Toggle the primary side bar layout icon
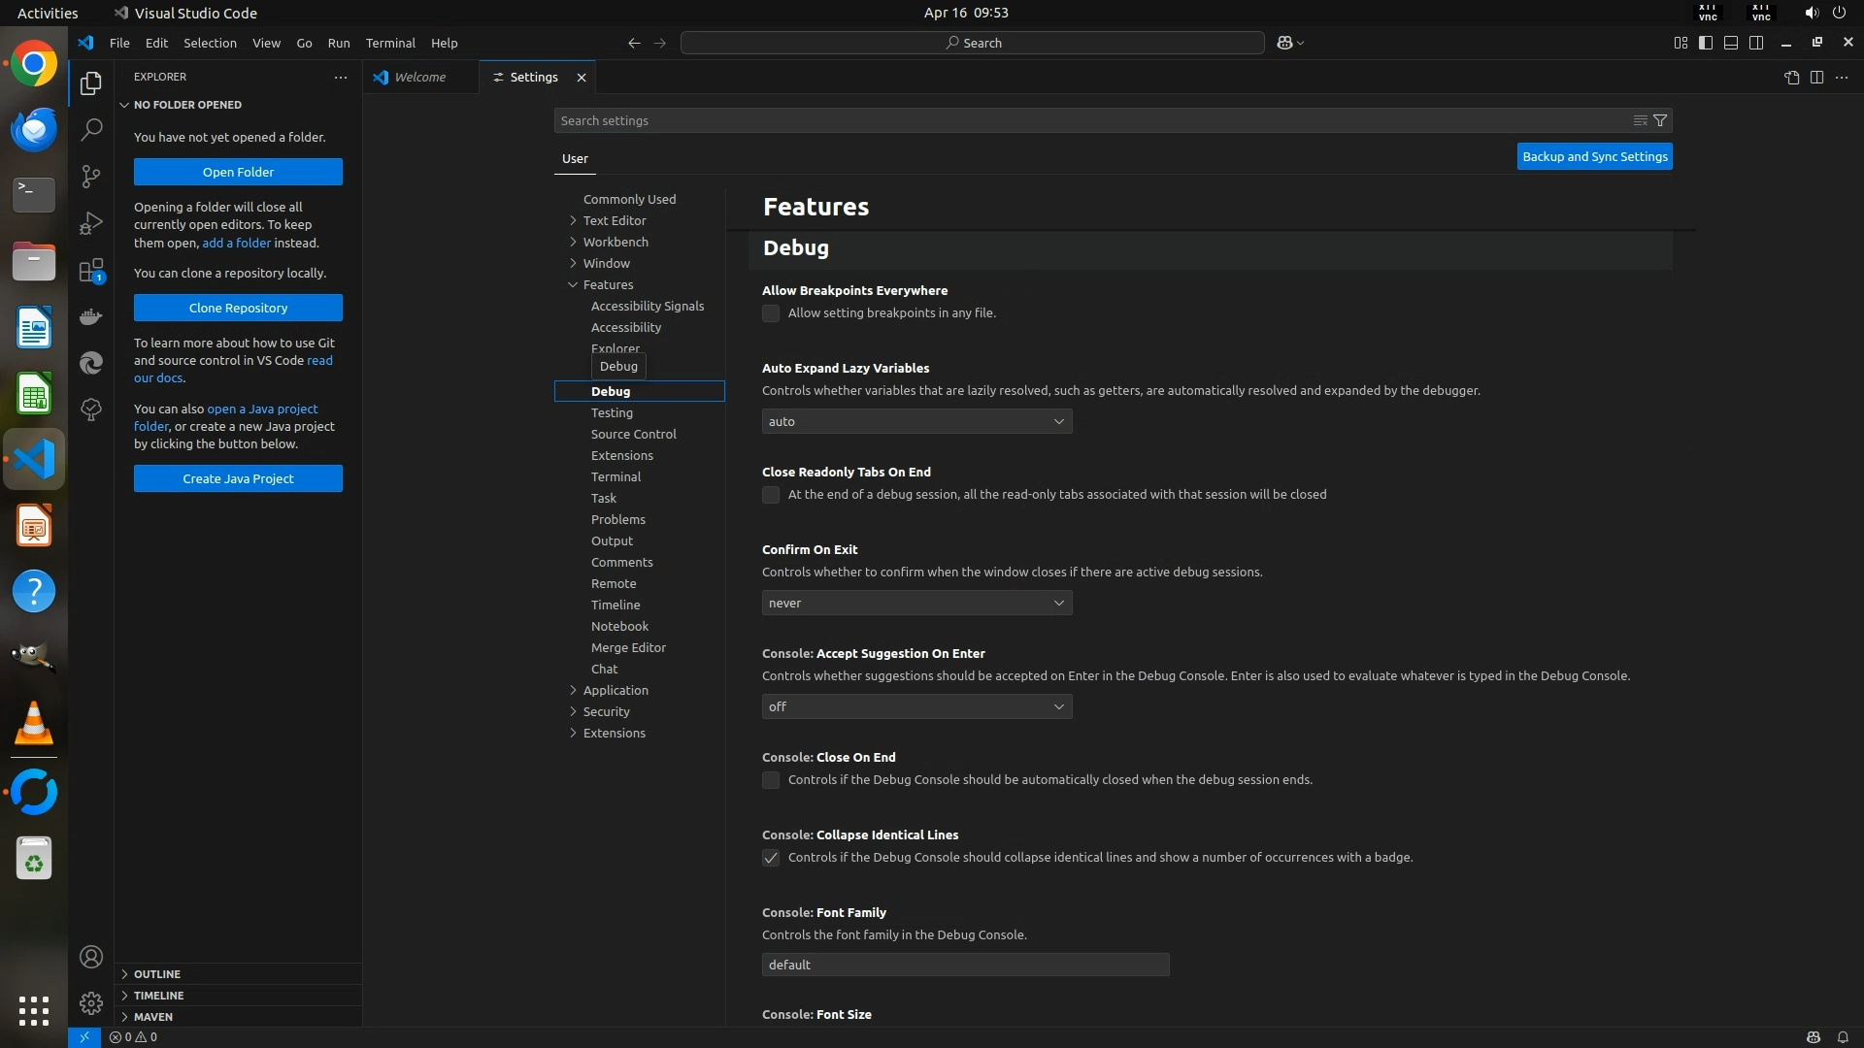The height and width of the screenshot is (1048, 1864). pyautogui.click(x=1706, y=43)
